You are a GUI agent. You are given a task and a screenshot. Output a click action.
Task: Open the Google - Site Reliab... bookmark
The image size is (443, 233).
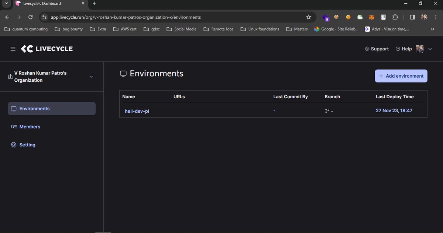(337, 29)
